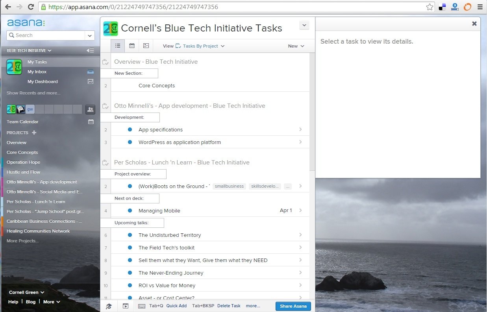Click the task list vertical scrollbar
The image size is (487, 312).
(x=312, y=111)
